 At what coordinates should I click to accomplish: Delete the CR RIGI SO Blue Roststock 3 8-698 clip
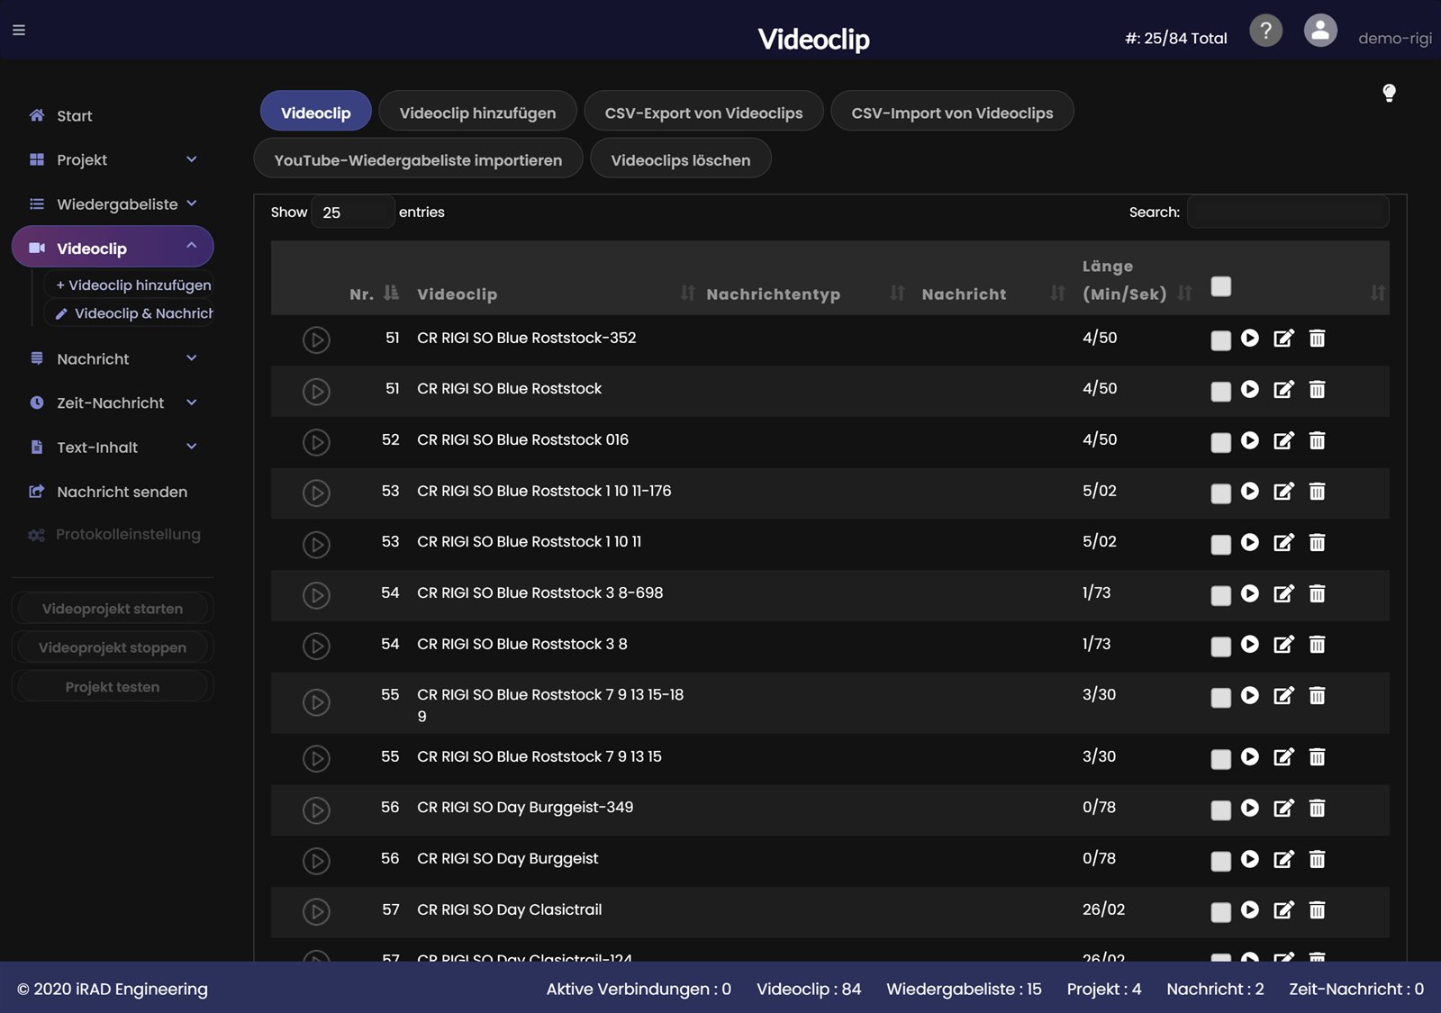[x=1317, y=593]
